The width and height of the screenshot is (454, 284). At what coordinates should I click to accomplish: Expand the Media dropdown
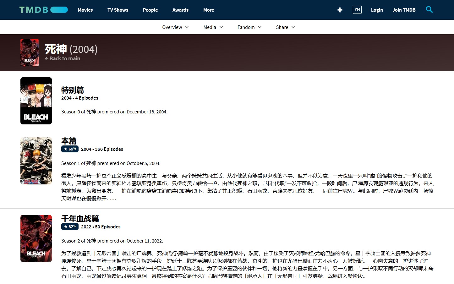point(213,27)
